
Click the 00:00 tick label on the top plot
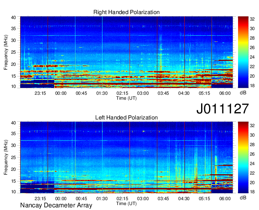click(61, 93)
